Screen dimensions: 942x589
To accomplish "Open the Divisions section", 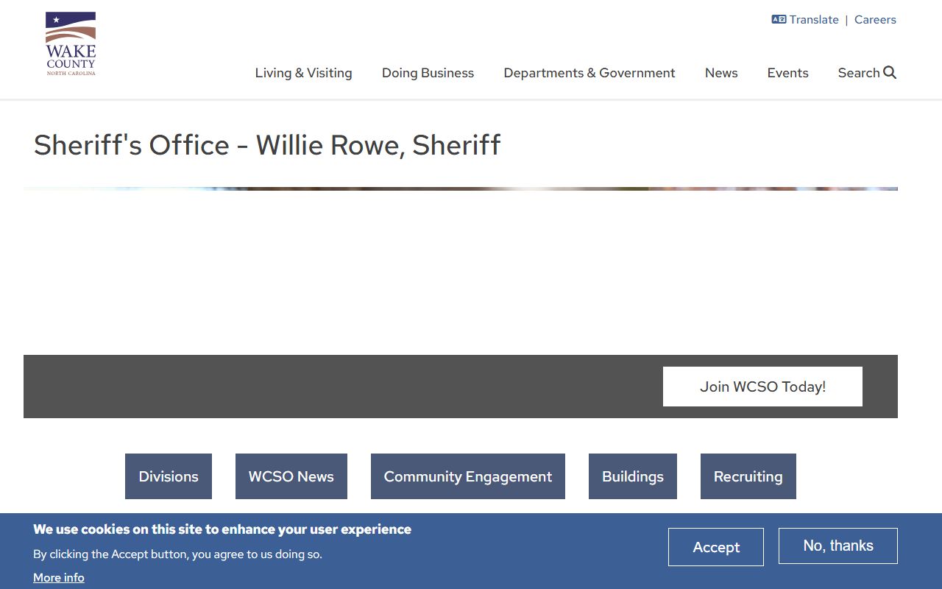I will [169, 476].
